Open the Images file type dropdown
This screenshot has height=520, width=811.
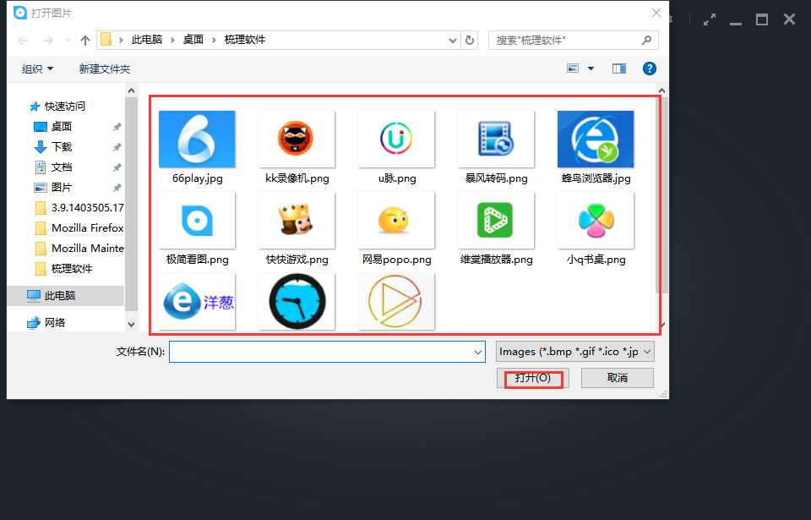[x=574, y=351]
